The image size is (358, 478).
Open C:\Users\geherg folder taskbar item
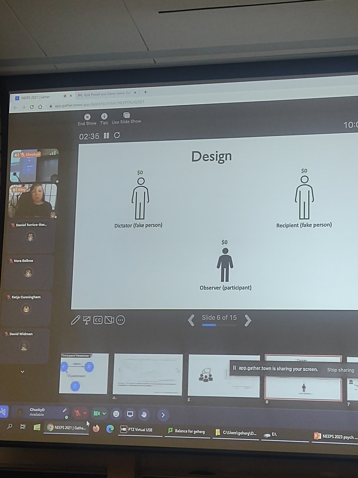coord(236,433)
